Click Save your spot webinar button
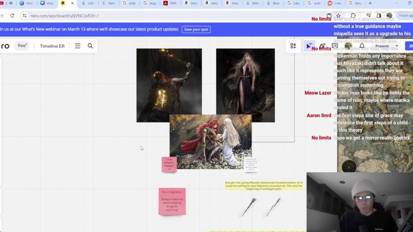413x232 pixels. [x=196, y=29]
